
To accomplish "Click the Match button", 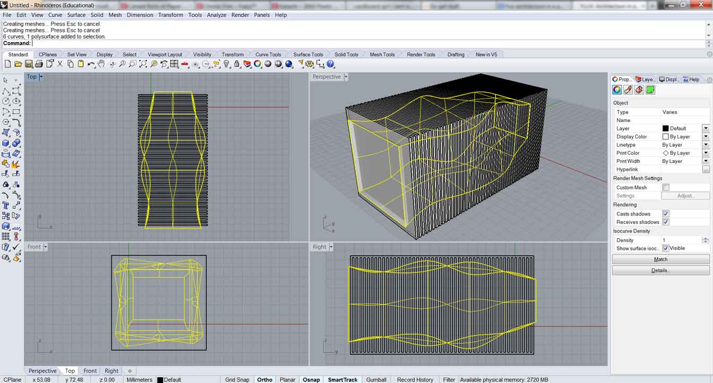I will [660, 259].
